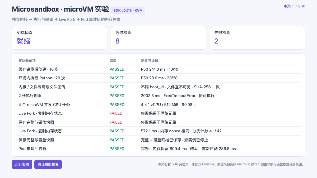Viewport: 317px width, 178px height.
Task: Click the 测量与证据 column header
Action: (x=150, y=61)
